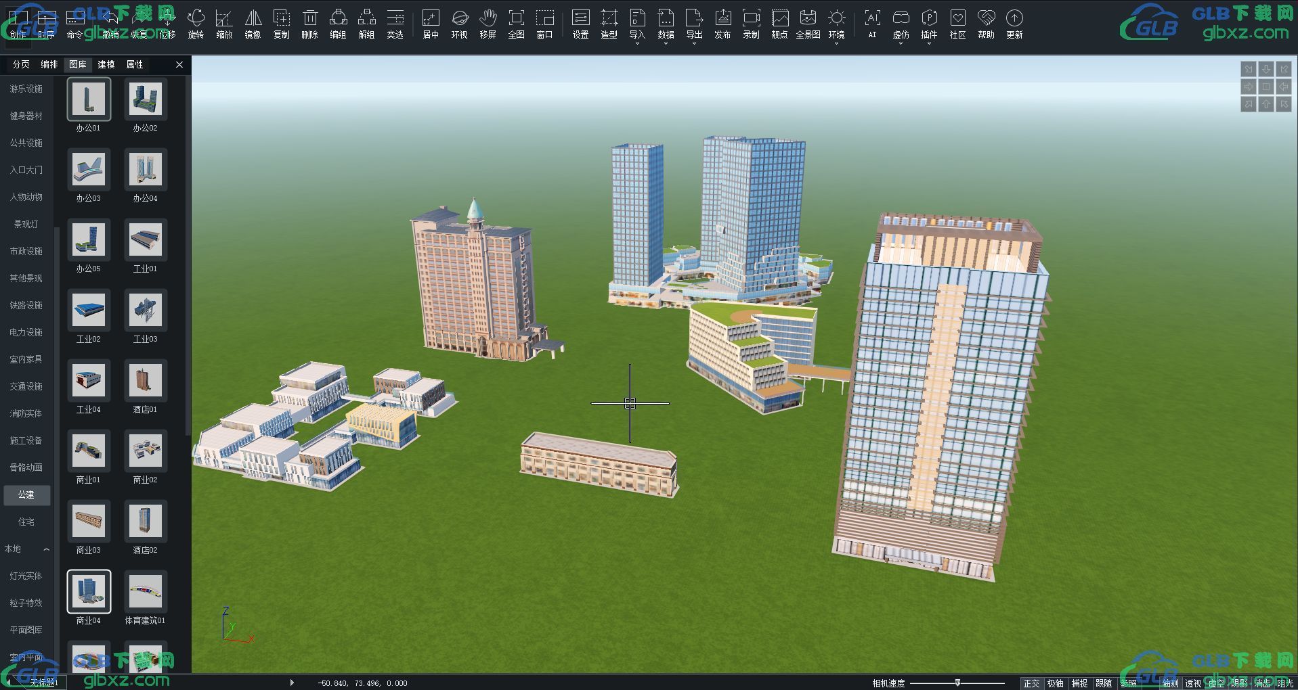The width and height of the screenshot is (1298, 690).
Task: Switch to the 建模 tab
Action: 106,64
